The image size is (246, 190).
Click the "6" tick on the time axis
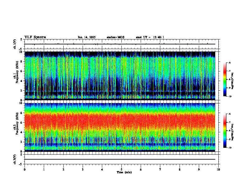pos(141,170)
